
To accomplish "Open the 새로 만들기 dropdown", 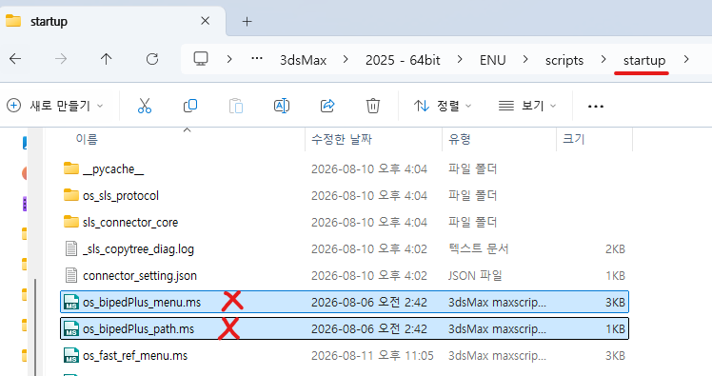I will (55, 106).
